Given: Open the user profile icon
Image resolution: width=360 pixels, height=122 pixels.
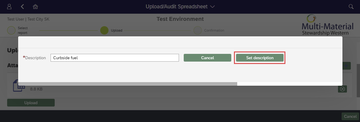Looking at the screenshot, I should coord(9,7).
